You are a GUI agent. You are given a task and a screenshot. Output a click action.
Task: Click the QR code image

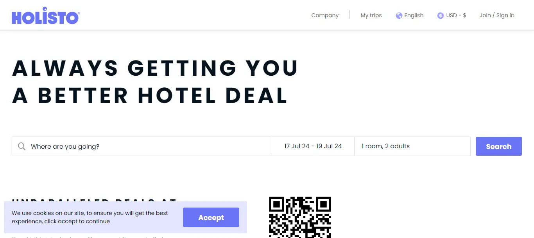[x=300, y=217]
